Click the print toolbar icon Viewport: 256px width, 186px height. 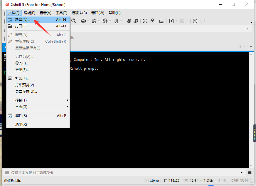pyautogui.click(x=83, y=21)
